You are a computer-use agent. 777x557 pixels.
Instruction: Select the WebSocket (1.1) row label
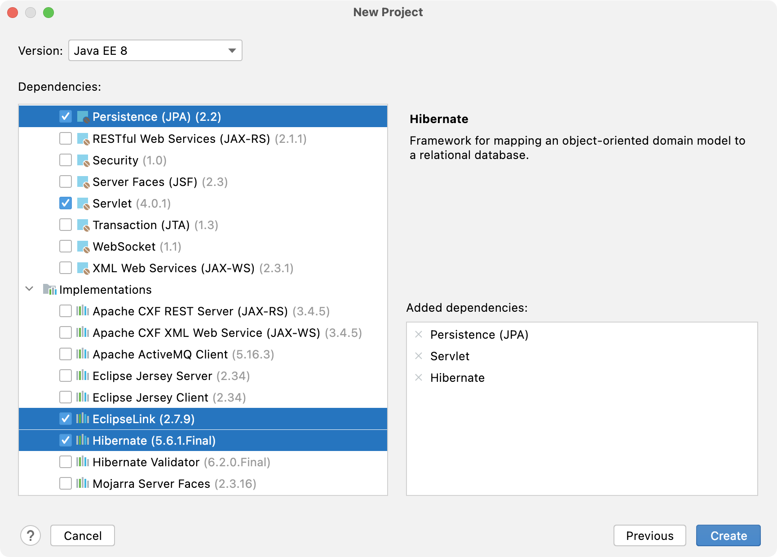[137, 247]
